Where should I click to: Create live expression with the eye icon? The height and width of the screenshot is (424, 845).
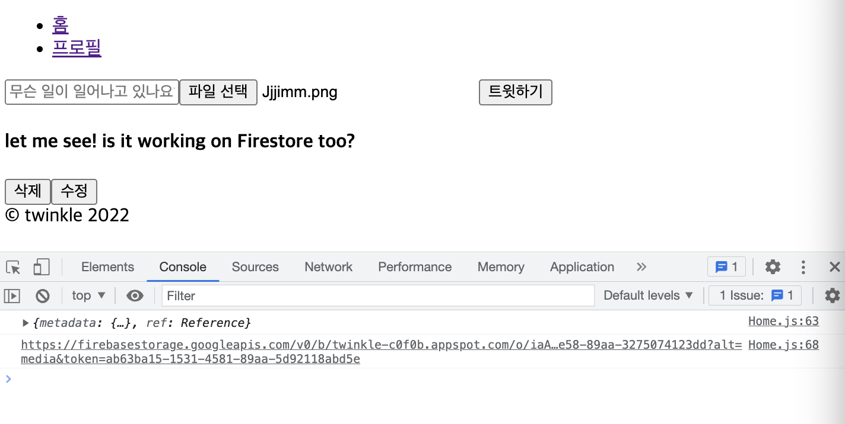tap(135, 295)
